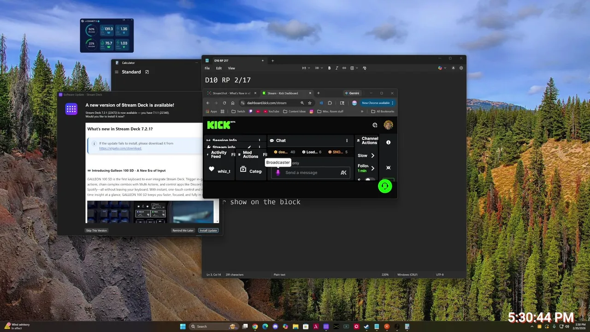
Task: Click UTF-8 encoding in Notepad status bar
Action: pyautogui.click(x=440, y=275)
